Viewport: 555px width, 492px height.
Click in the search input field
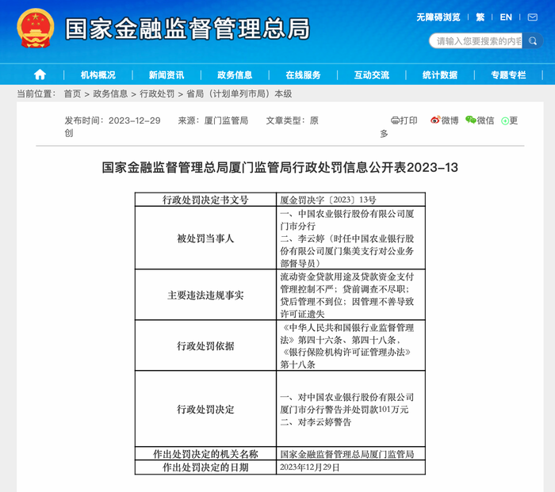click(476, 41)
